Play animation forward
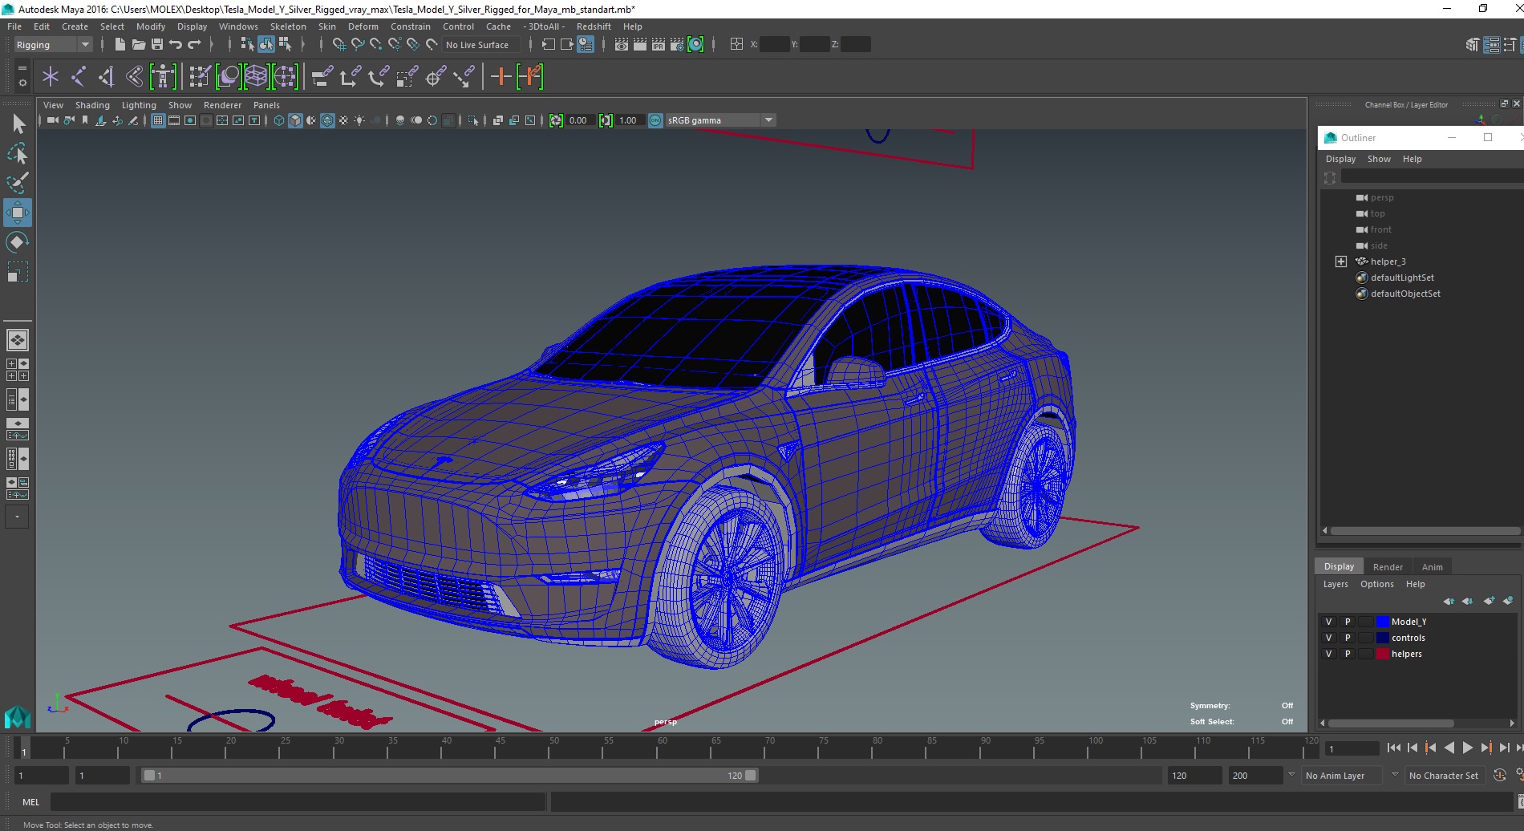The height and width of the screenshot is (831, 1524). 1467,748
